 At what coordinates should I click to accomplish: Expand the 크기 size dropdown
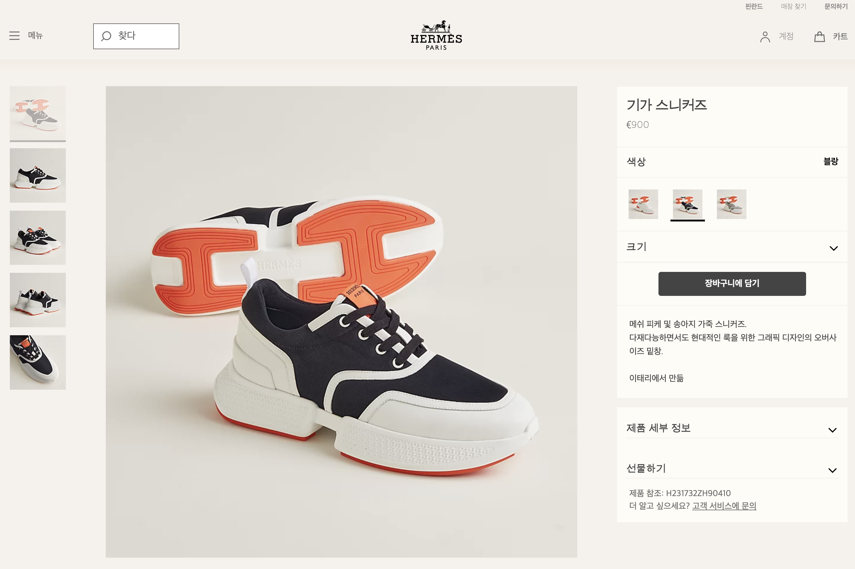click(732, 247)
